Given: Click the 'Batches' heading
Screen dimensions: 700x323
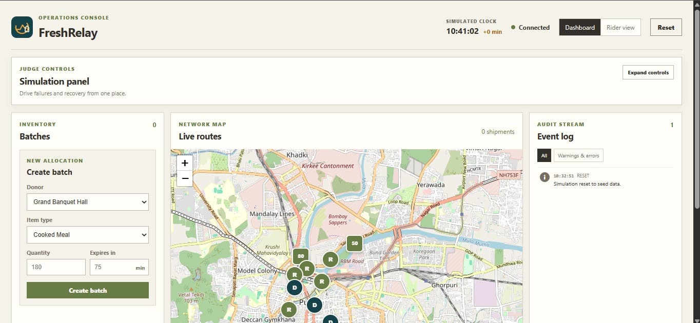Looking at the screenshot, I should click(35, 136).
